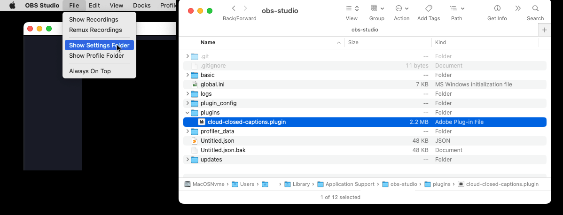Expand the plugin_config folder

188,103
